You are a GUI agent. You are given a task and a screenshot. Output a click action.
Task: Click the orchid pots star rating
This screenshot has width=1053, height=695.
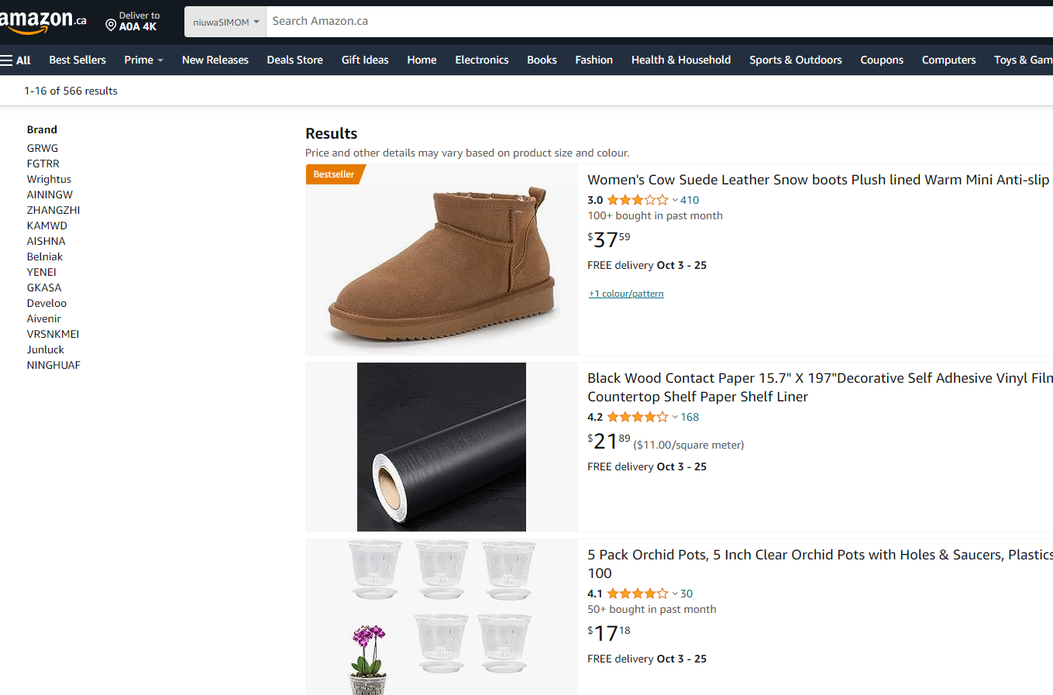pyautogui.click(x=637, y=594)
